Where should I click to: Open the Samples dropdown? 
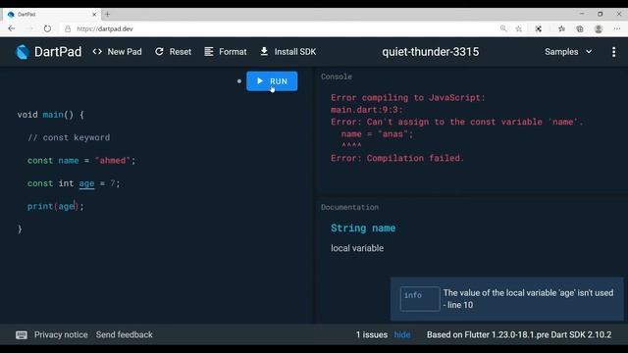[568, 52]
